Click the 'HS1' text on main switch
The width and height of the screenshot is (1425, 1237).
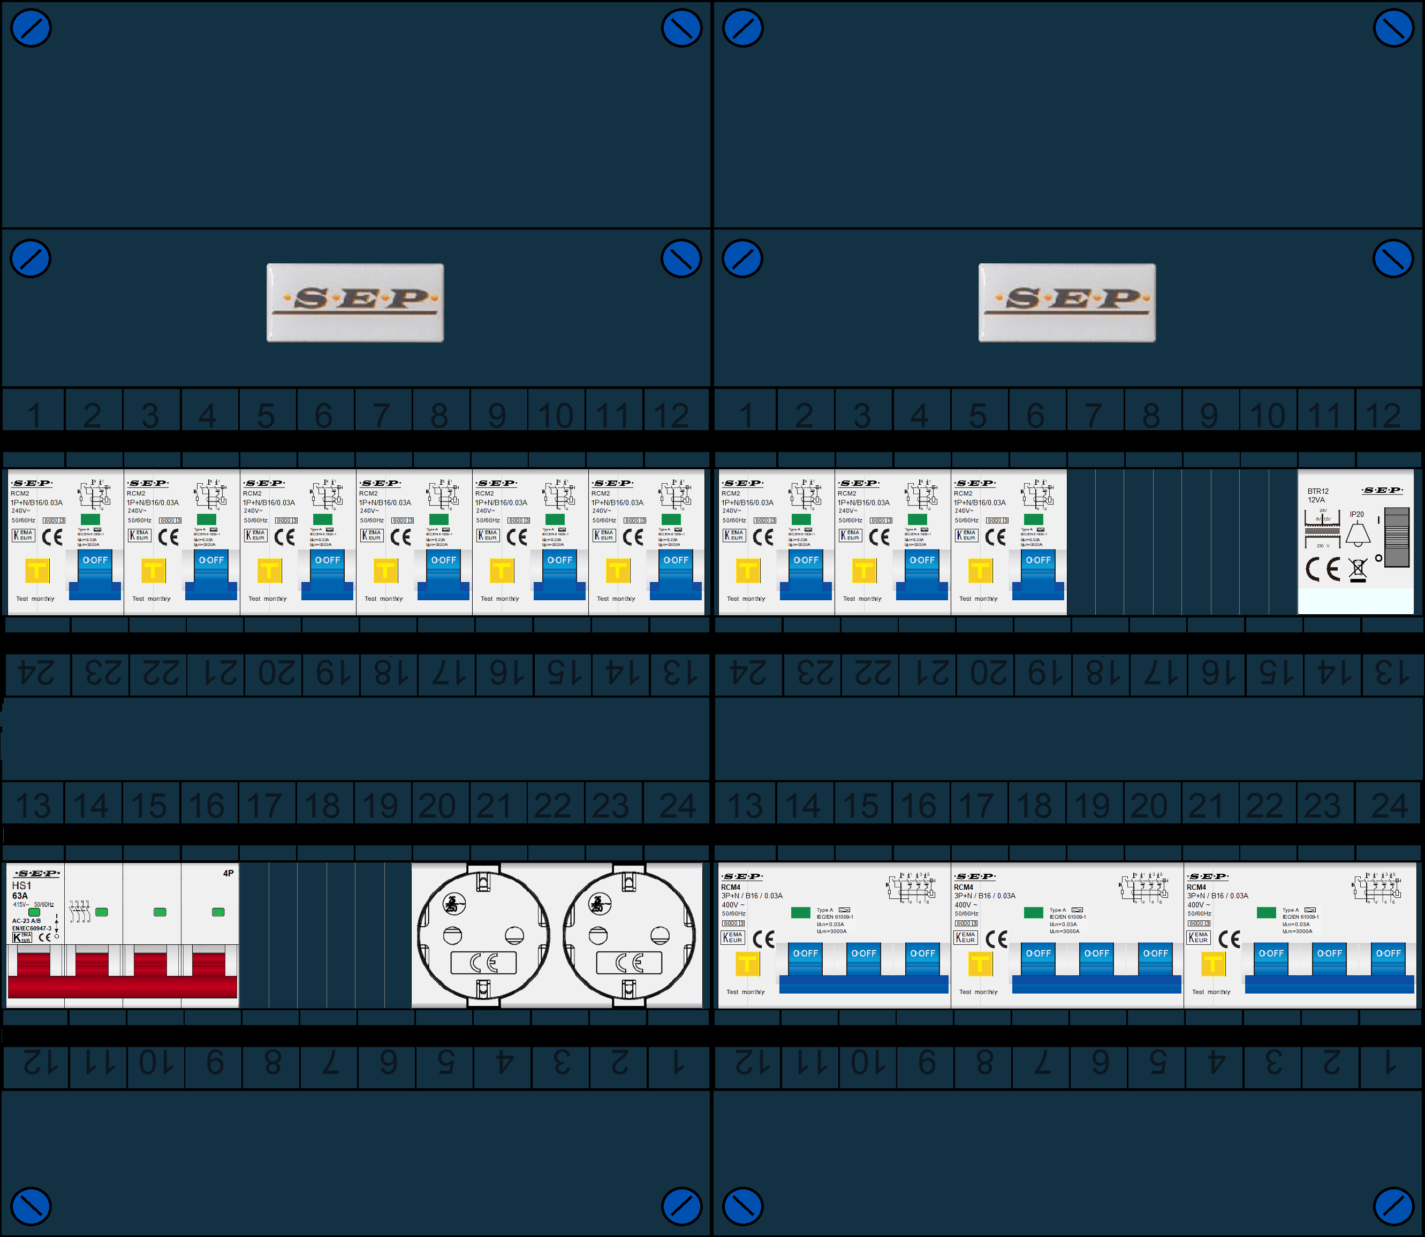click(21, 885)
